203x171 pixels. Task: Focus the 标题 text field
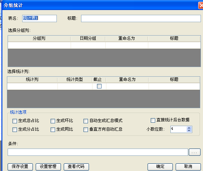pos(141,18)
